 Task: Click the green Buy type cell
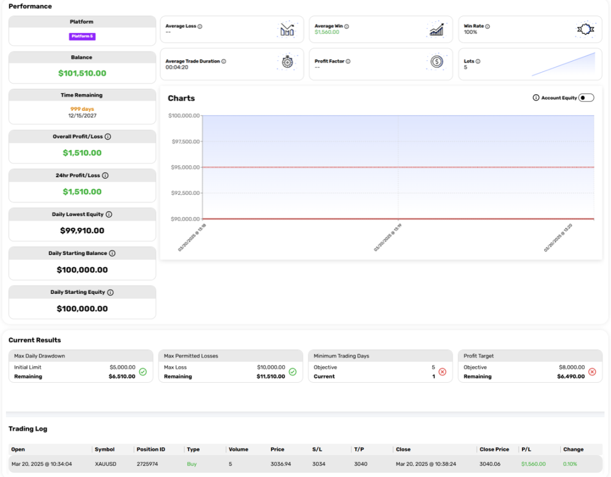pyautogui.click(x=192, y=464)
